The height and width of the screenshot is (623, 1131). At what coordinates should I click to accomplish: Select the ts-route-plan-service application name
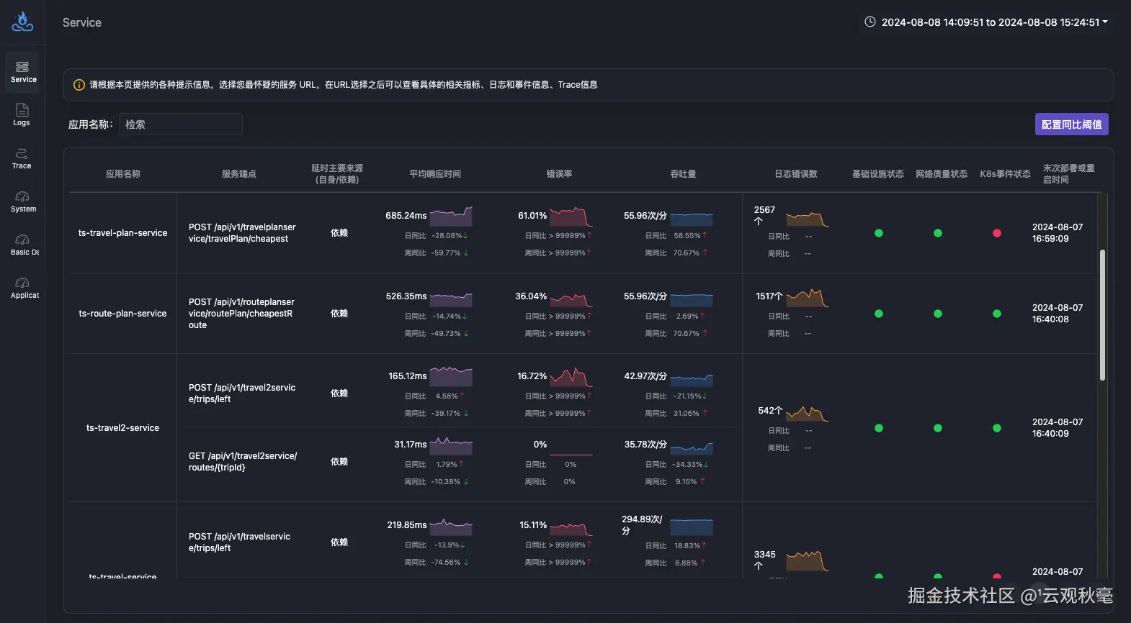122,314
